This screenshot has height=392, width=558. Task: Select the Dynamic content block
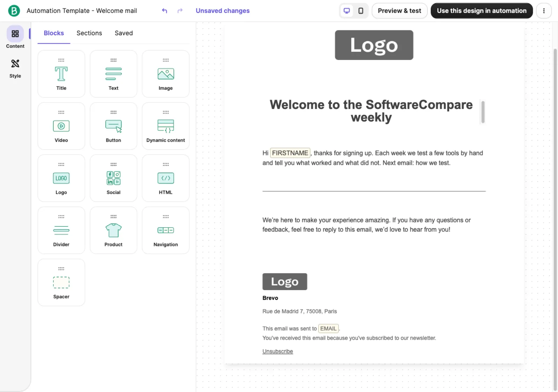click(166, 126)
